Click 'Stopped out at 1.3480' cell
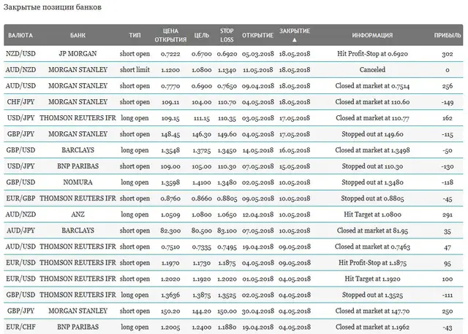 [x=372, y=182]
